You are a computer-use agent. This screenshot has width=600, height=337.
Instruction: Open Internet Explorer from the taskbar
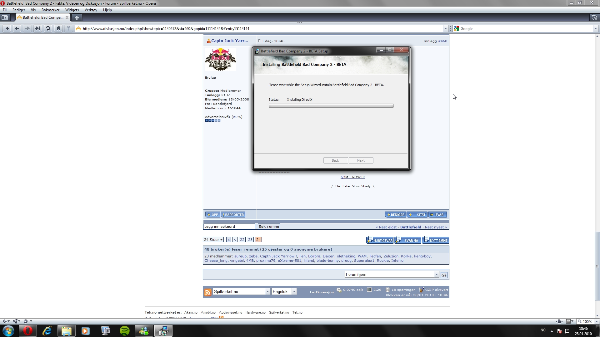47,331
